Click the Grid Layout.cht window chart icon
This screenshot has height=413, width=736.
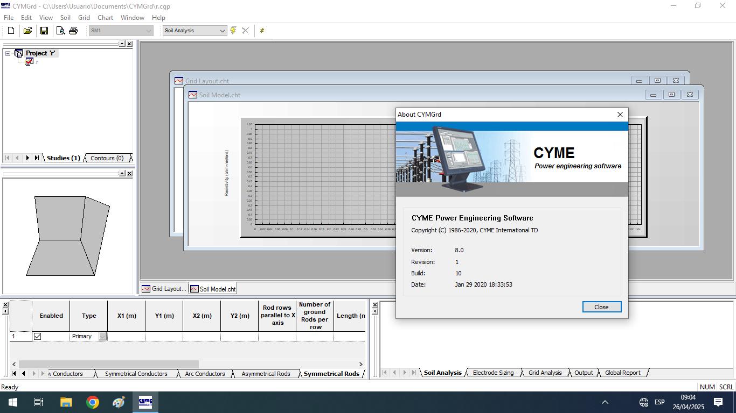[178, 81]
